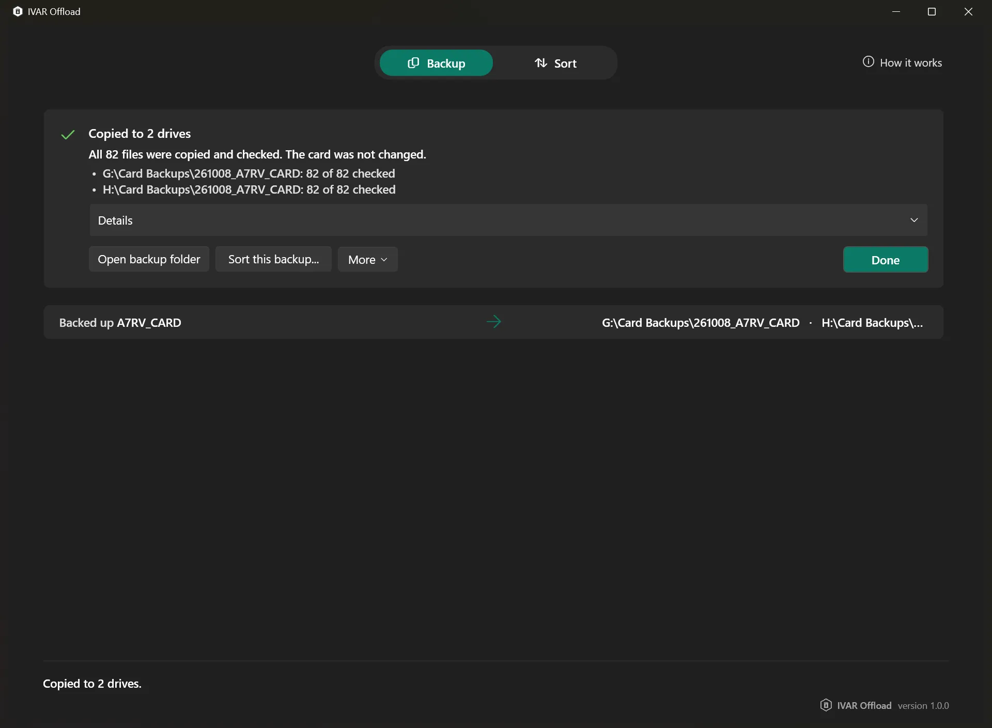This screenshot has width=992, height=728.
Task: Click the status bar Copied to 2 drives.
Action: point(92,684)
